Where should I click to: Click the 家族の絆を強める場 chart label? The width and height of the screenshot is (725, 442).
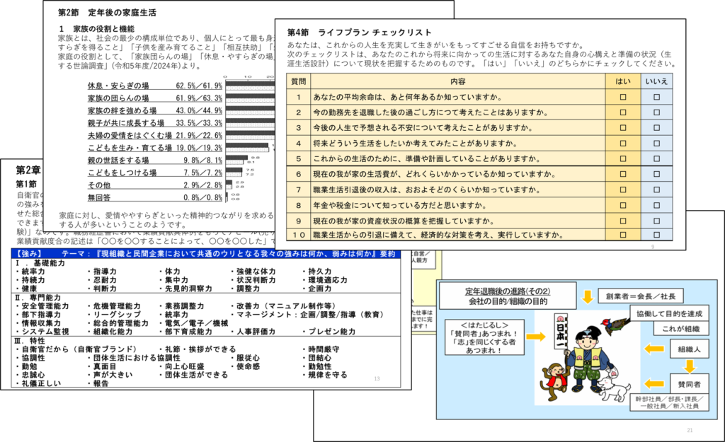pyautogui.click(x=122, y=111)
